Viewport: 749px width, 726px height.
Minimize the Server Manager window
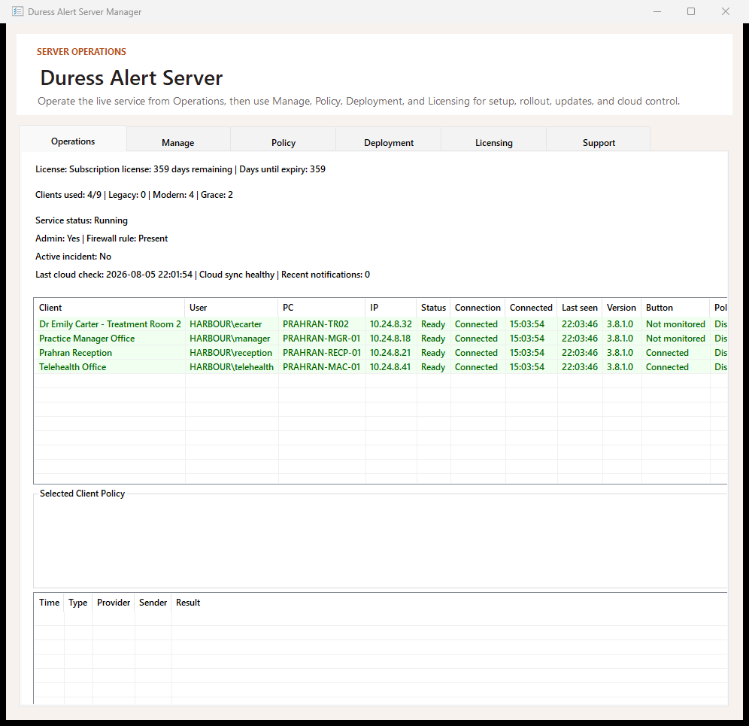(657, 11)
